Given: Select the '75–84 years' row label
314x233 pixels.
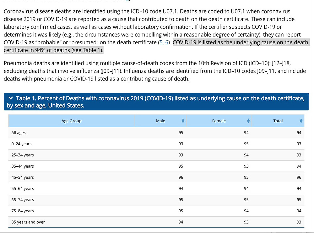Looking at the screenshot, I should pos(22,211).
